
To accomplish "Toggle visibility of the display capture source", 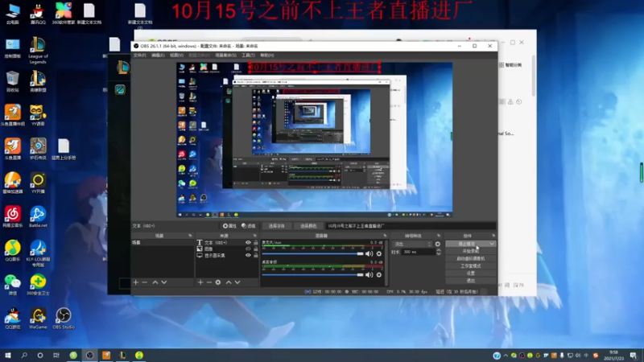I will tap(248, 255).
